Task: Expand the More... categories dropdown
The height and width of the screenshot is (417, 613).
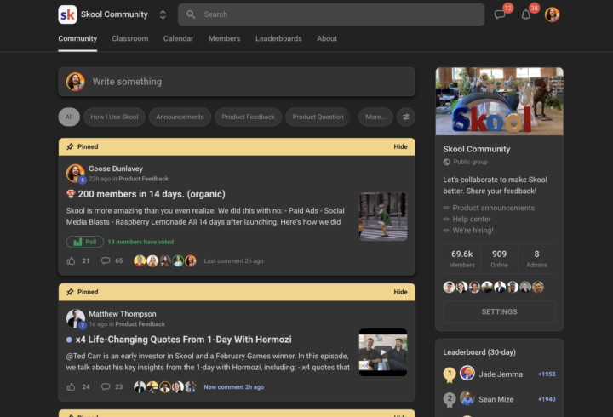Action: (x=375, y=117)
